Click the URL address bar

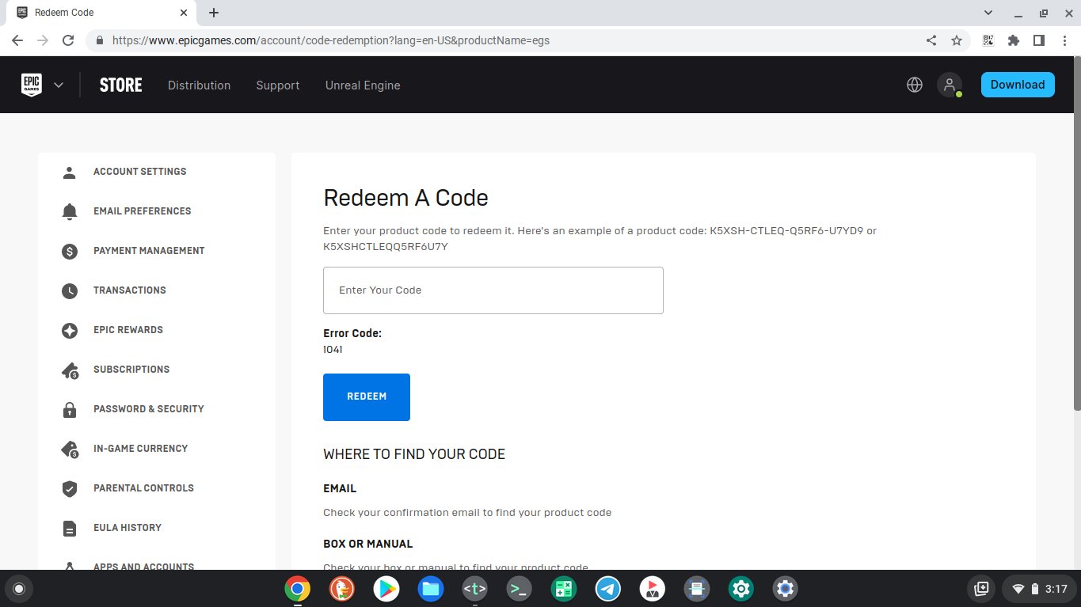click(507, 40)
